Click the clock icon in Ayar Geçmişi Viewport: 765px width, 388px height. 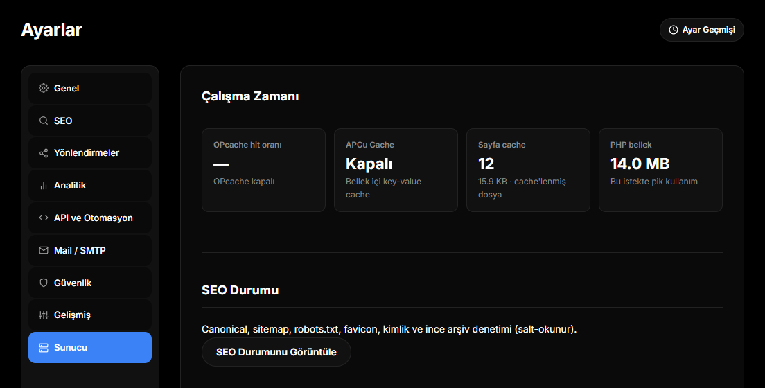pos(674,30)
